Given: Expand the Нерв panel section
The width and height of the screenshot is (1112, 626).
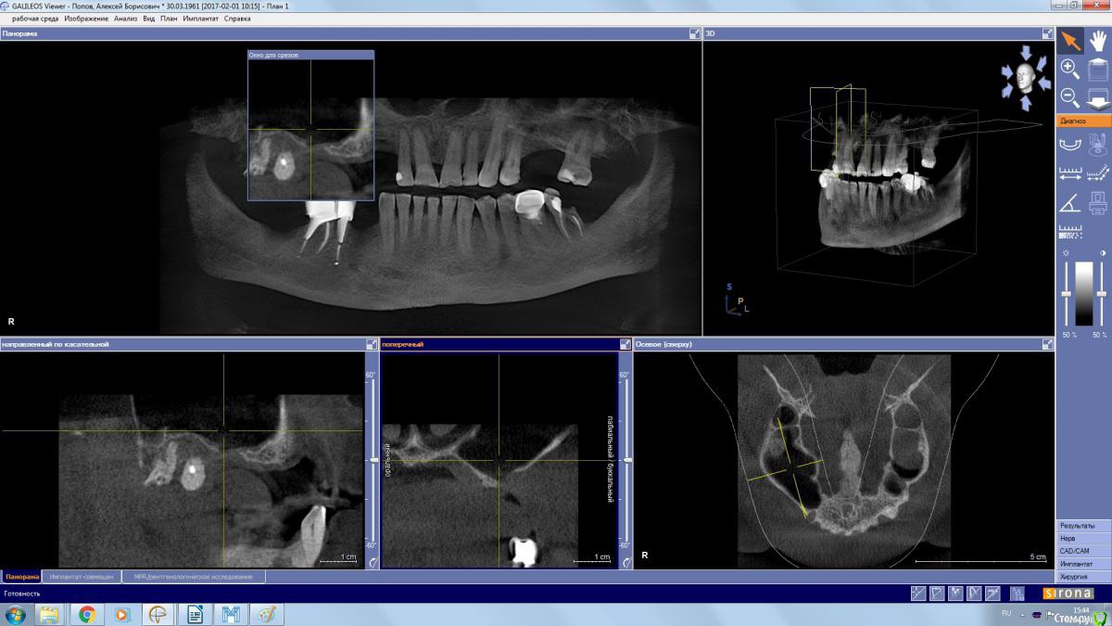Looking at the screenshot, I should [1083, 538].
